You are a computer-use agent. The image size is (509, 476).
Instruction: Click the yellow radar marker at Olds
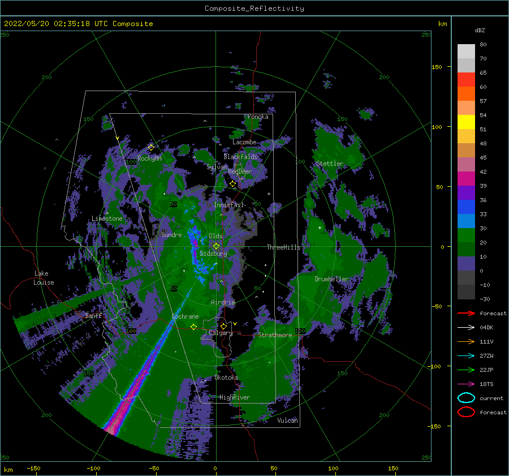(x=216, y=246)
